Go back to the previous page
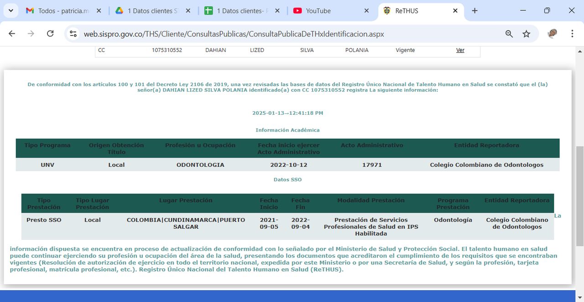Viewport: 584px width, 302px height. [x=12, y=34]
